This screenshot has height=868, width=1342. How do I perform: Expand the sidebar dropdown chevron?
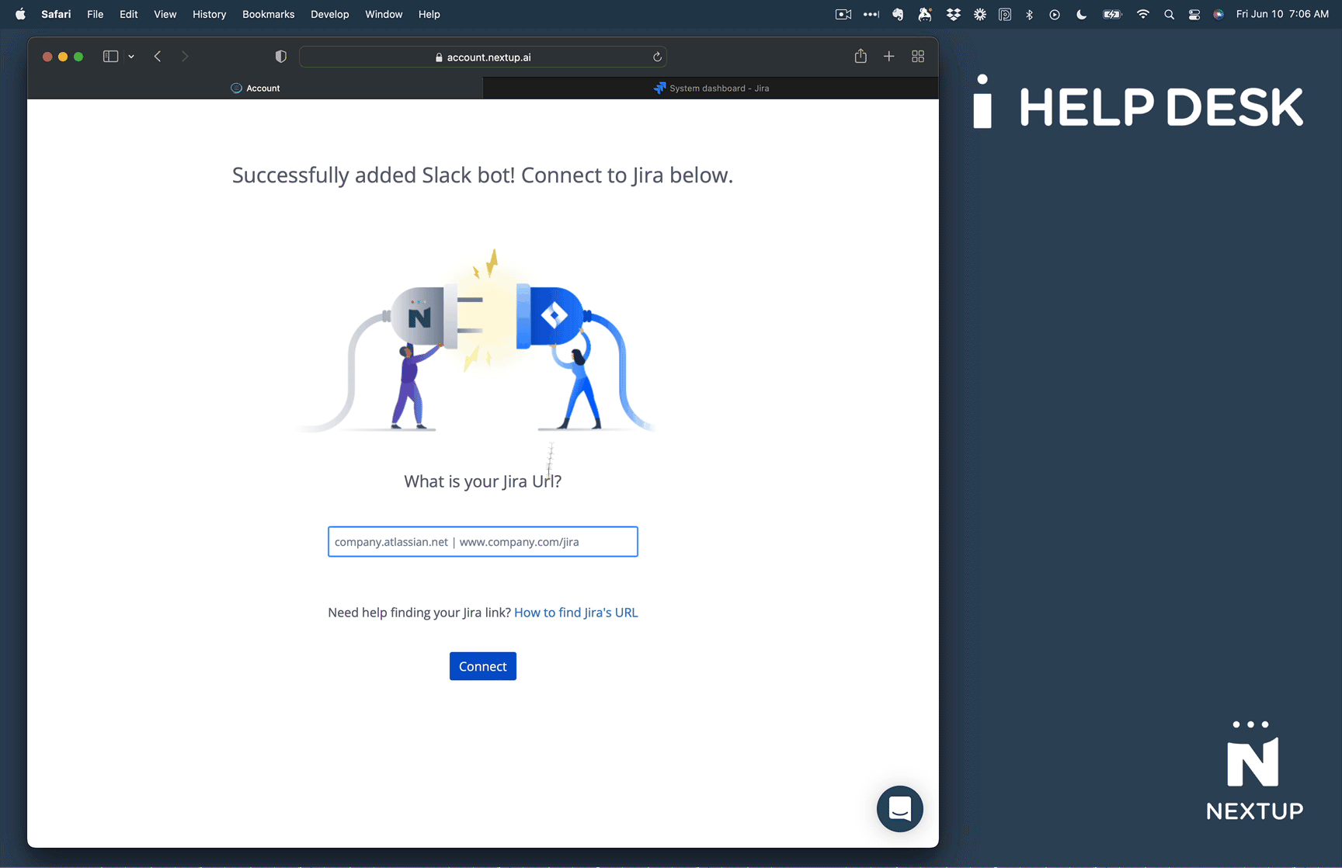point(131,57)
